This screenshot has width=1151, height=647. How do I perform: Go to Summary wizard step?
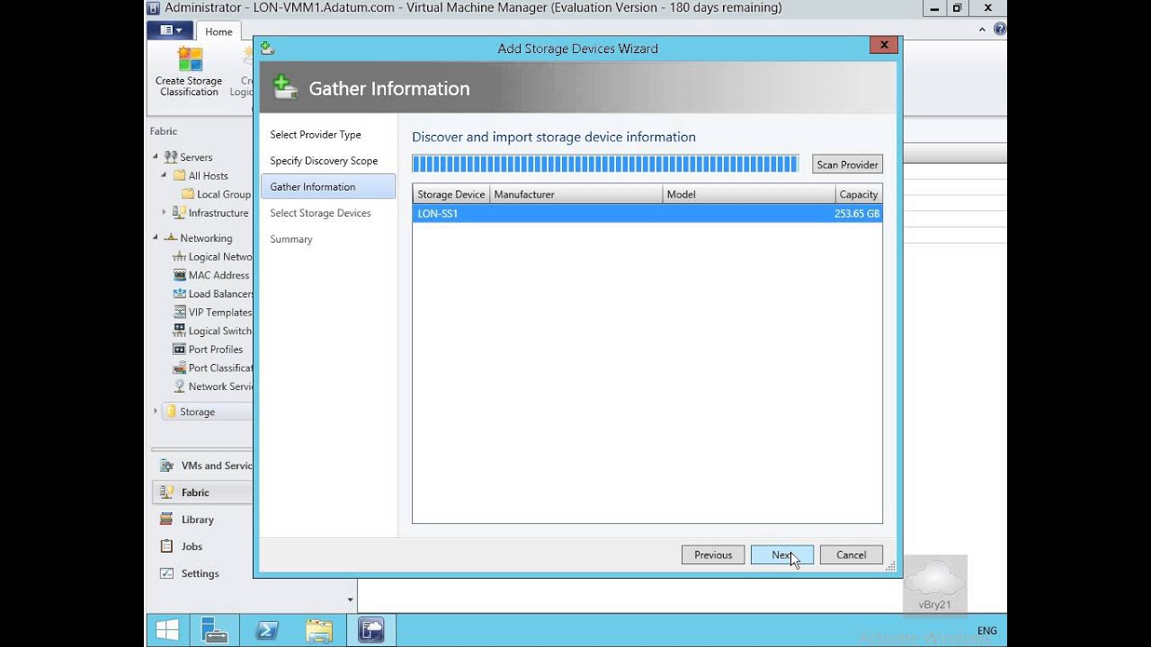click(291, 239)
